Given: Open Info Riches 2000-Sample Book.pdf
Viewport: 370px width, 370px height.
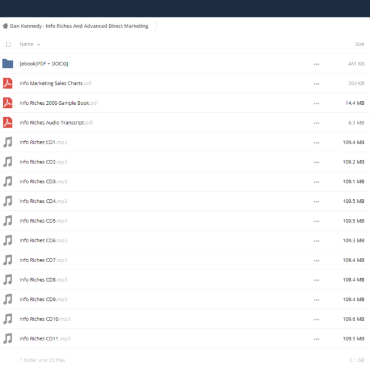Looking at the screenshot, I should tap(59, 103).
